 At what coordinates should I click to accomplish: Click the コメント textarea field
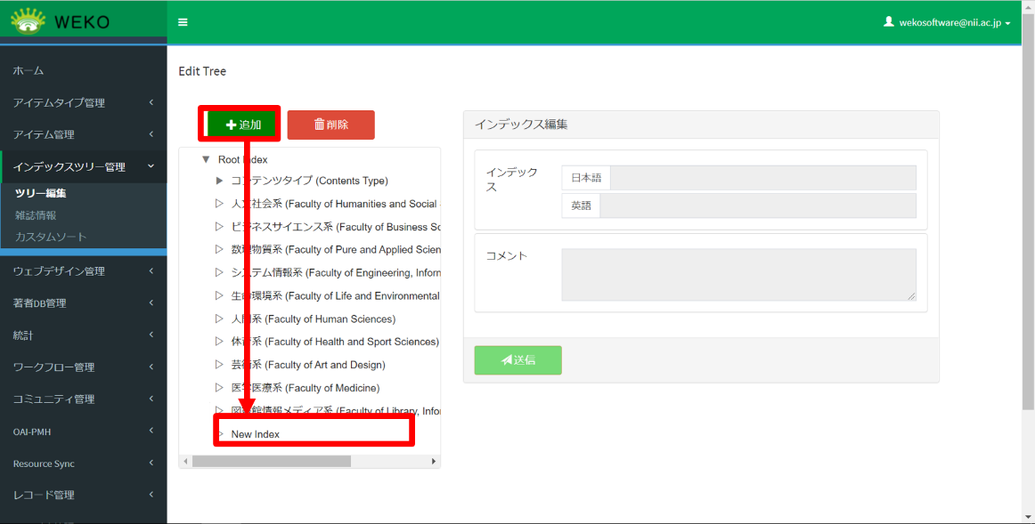[738, 275]
